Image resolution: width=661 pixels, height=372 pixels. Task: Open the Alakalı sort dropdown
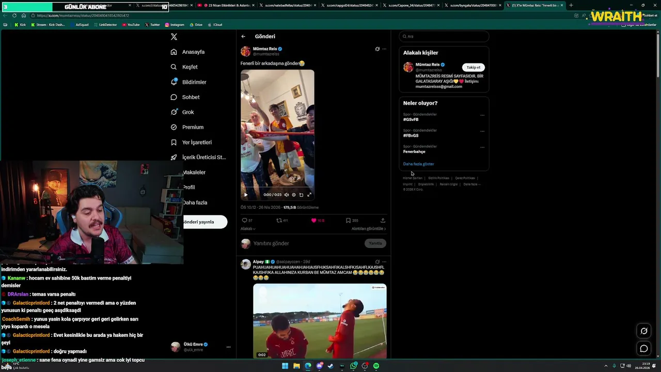(x=248, y=228)
